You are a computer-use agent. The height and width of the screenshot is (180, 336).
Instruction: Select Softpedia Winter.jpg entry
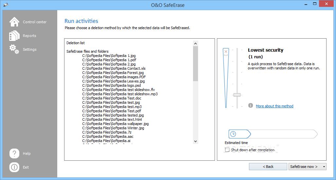tap(113, 128)
